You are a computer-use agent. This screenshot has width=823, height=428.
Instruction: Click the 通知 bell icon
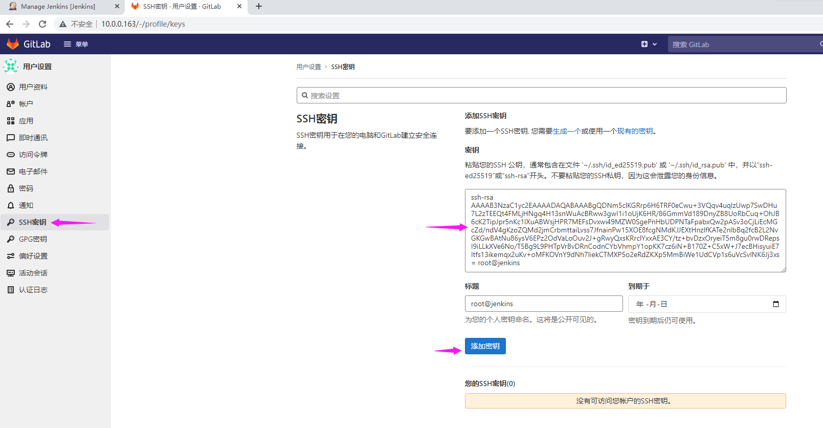click(11, 205)
